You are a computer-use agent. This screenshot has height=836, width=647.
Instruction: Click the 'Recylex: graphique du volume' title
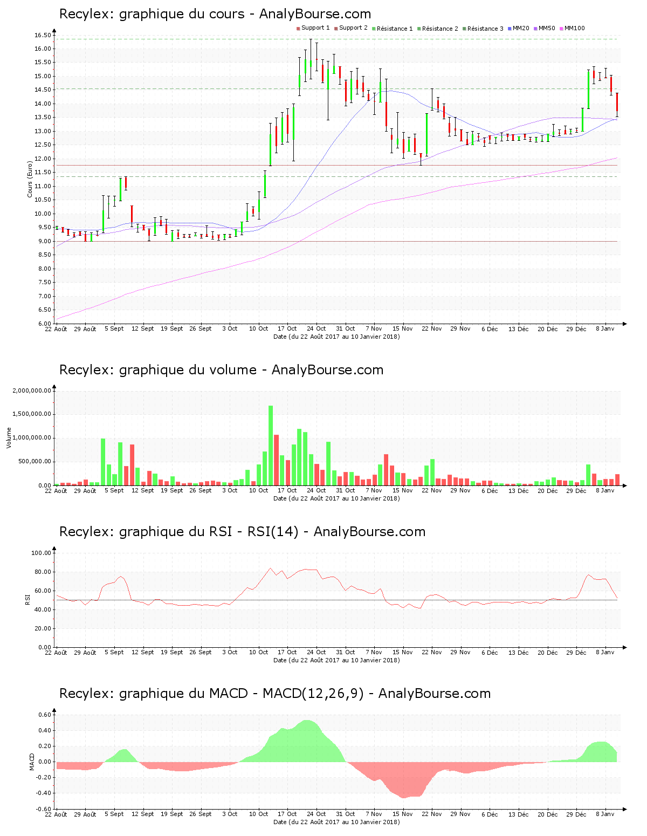221,370
